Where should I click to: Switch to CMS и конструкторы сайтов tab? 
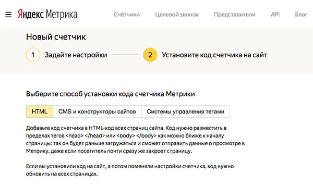(97, 111)
